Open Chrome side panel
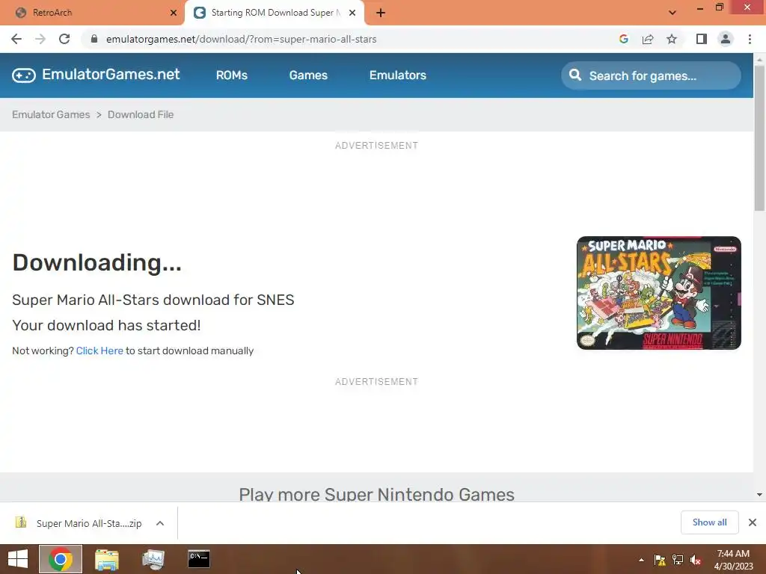This screenshot has height=574, width=766. [x=702, y=39]
